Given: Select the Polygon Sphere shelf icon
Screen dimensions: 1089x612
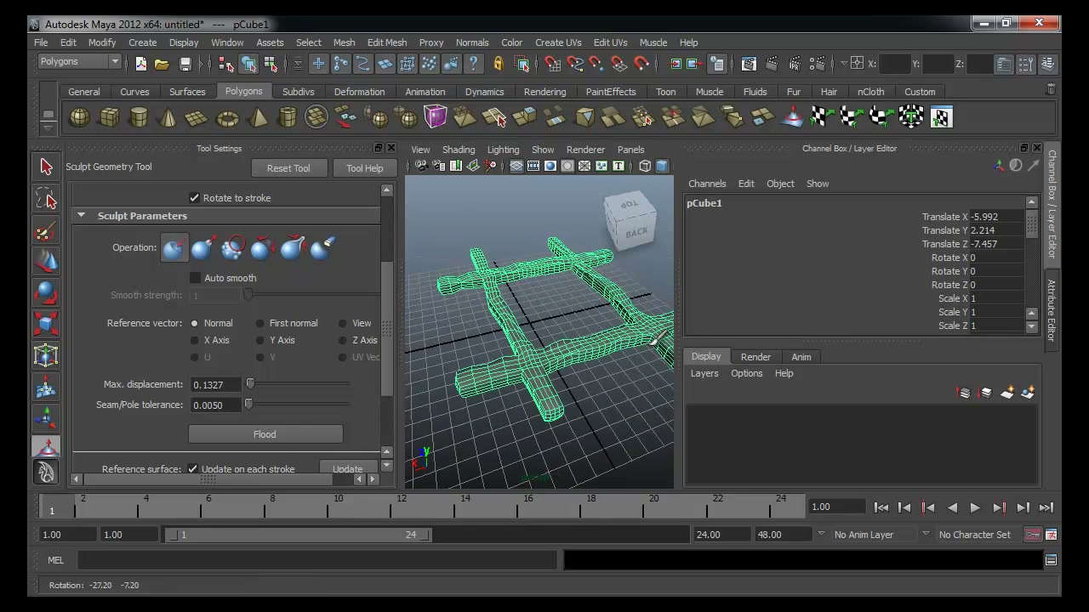Looking at the screenshot, I should point(79,117).
